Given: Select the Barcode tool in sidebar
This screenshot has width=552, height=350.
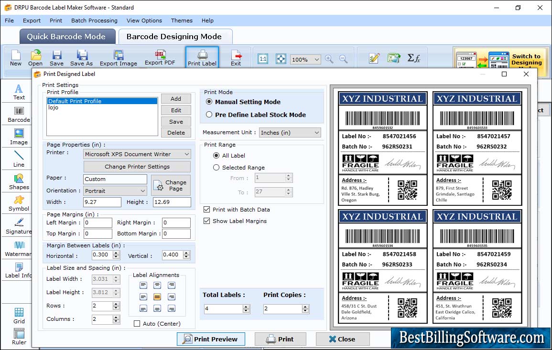Looking at the screenshot, I should (19, 115).
